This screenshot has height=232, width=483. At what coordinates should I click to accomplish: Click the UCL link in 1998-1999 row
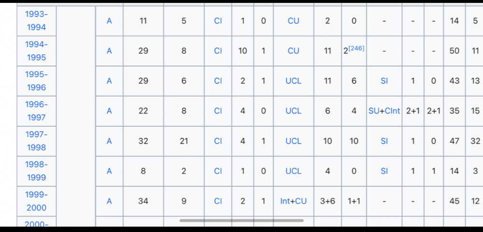click(293, 171)
